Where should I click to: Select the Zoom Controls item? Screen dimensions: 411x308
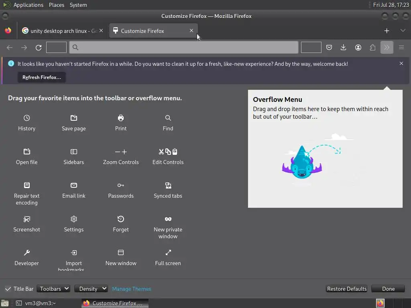121,156
